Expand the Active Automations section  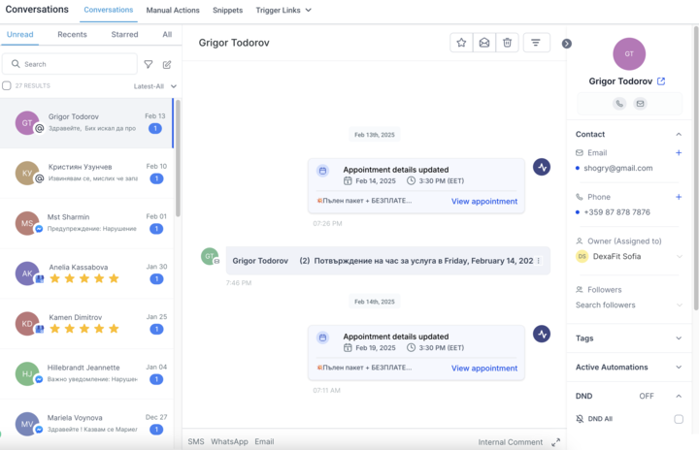click(x=678, y=368)
